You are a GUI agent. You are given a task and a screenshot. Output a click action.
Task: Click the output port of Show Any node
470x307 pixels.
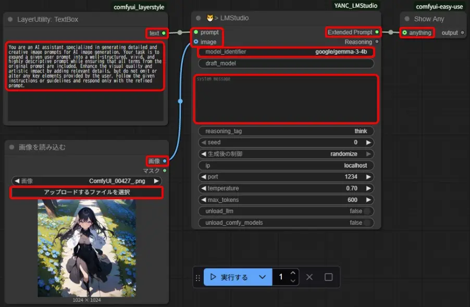point(463,33)
